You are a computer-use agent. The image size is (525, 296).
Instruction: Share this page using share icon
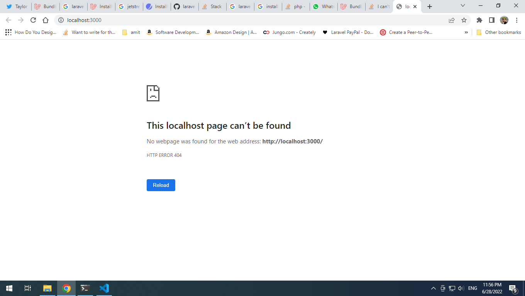click(x=452, y=20)
